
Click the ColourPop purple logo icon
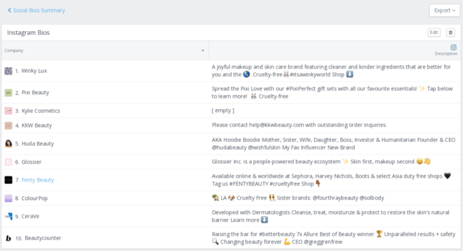[9, 198]
